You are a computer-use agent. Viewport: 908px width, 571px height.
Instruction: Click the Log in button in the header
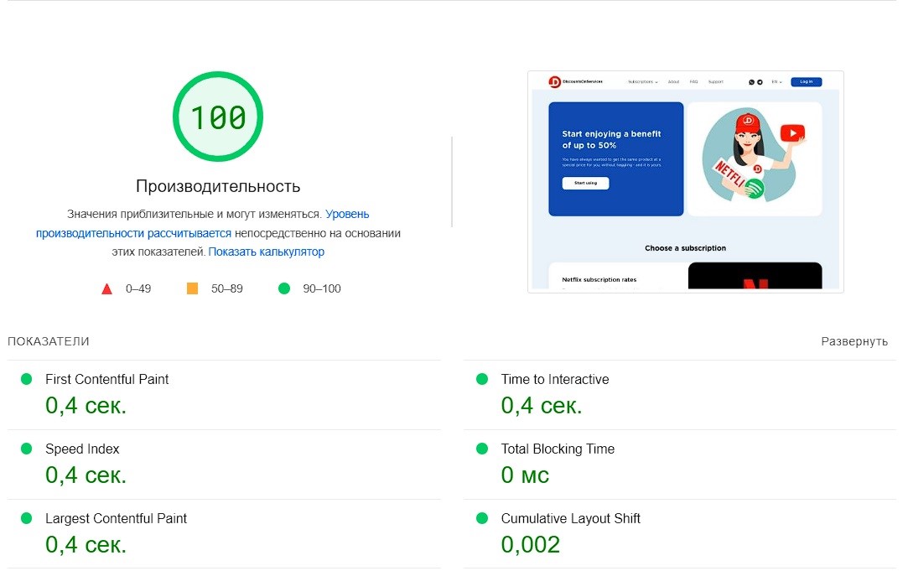(x=807, y=81)
